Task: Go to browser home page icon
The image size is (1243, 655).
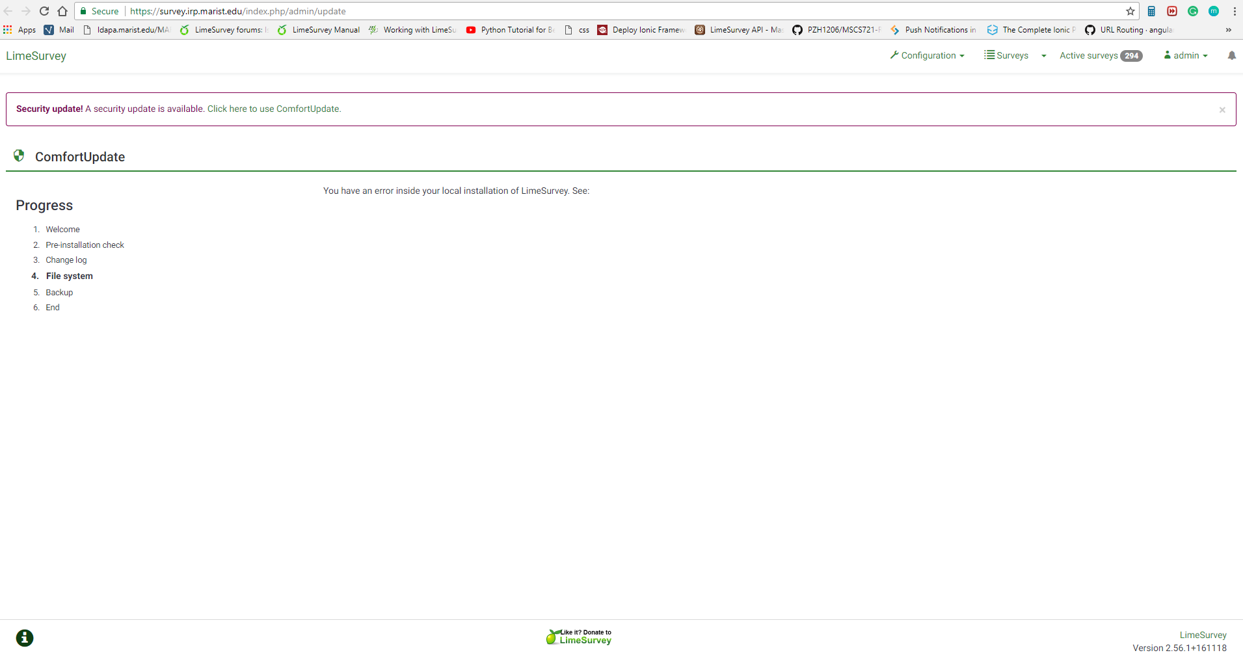Action: tap(62, 11)
